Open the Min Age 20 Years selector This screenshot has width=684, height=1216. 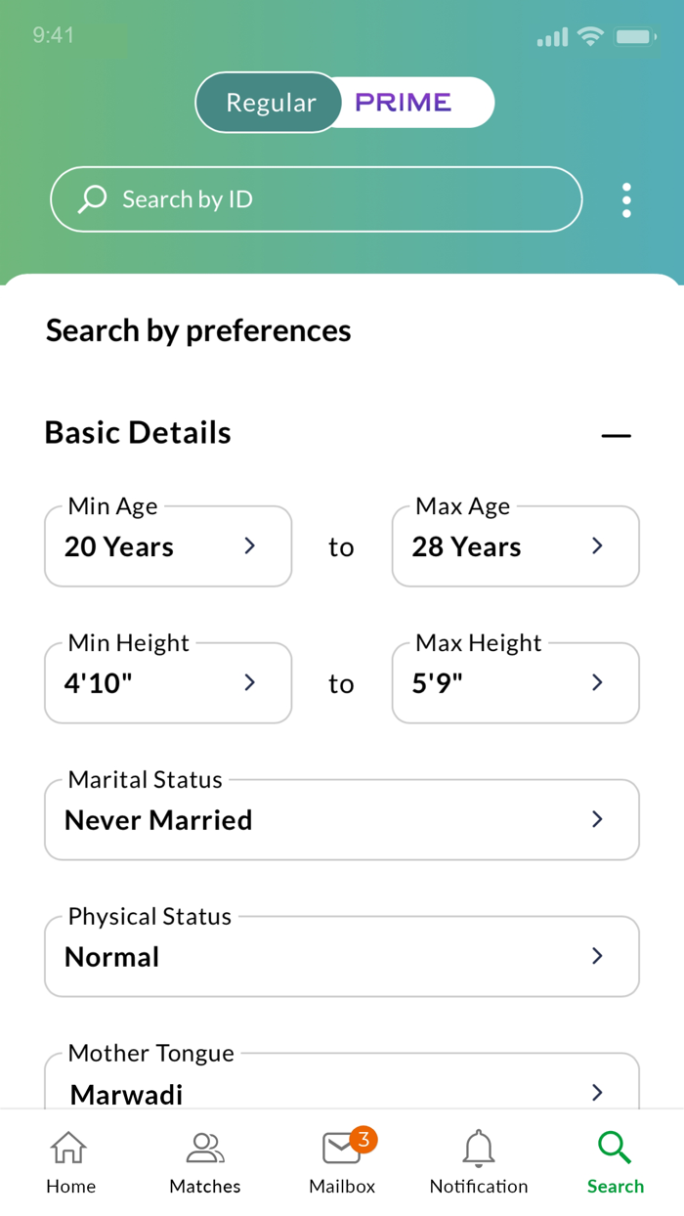(168, 546)
